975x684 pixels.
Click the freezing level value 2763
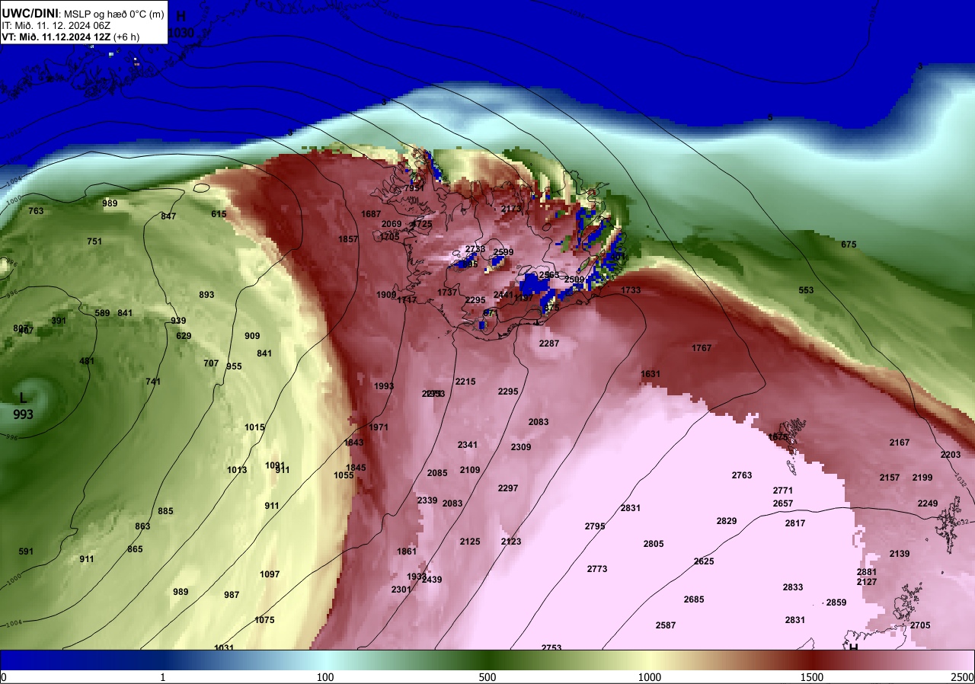[742, 475]
